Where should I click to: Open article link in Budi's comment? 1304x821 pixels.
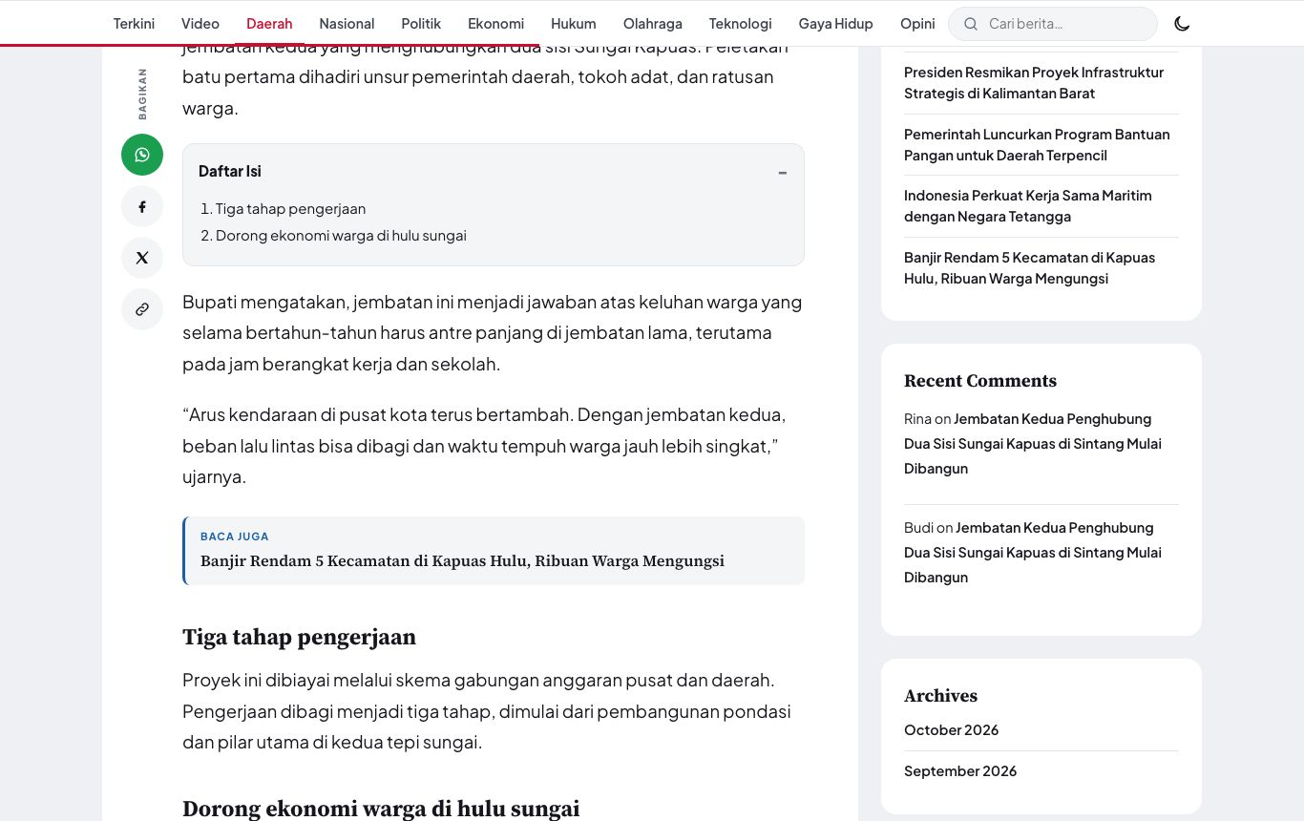click(x=1033, y=552)
